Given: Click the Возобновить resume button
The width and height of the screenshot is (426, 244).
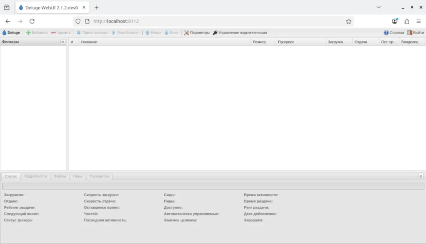Looking at the screenshot, I should tap(126, 32).
